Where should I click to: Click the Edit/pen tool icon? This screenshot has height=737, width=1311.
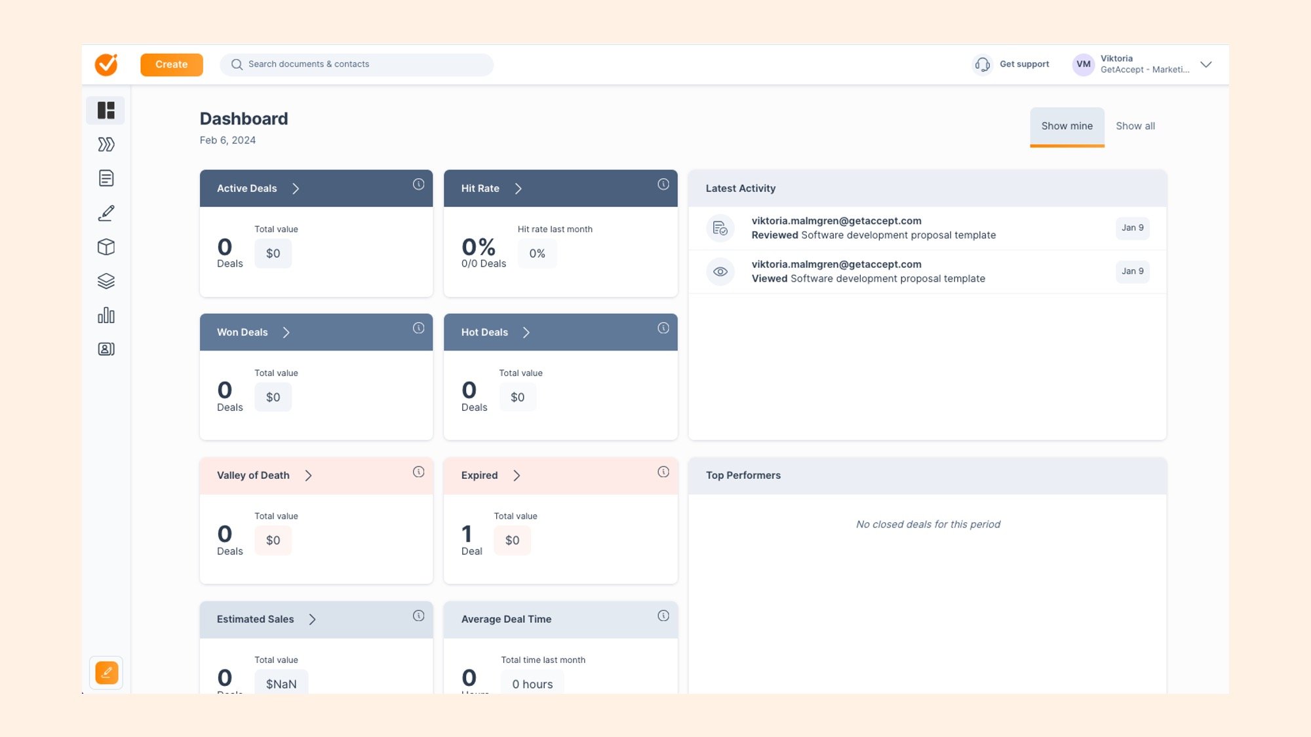106,214
